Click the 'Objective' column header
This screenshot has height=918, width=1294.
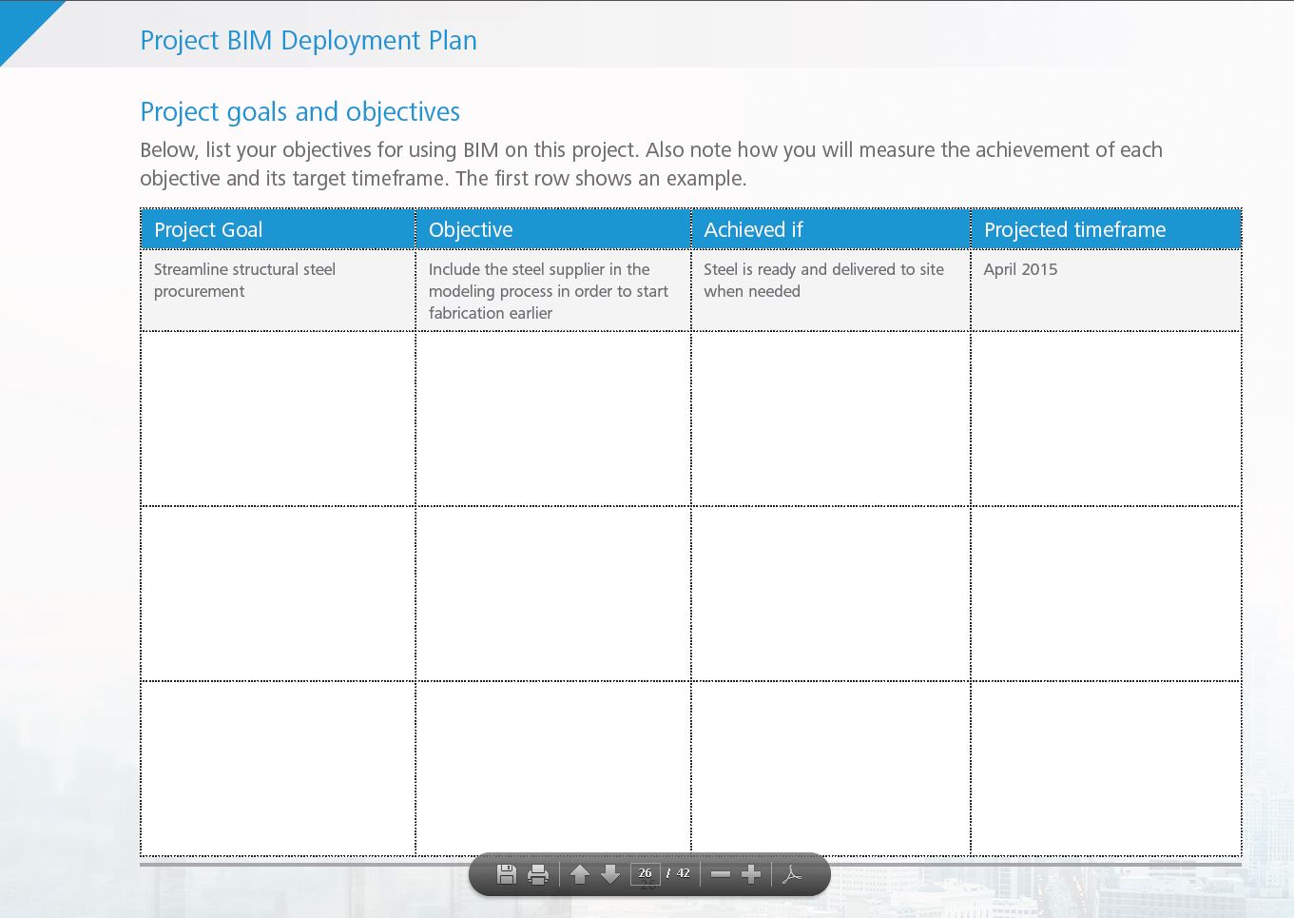(x=553, y=229)
